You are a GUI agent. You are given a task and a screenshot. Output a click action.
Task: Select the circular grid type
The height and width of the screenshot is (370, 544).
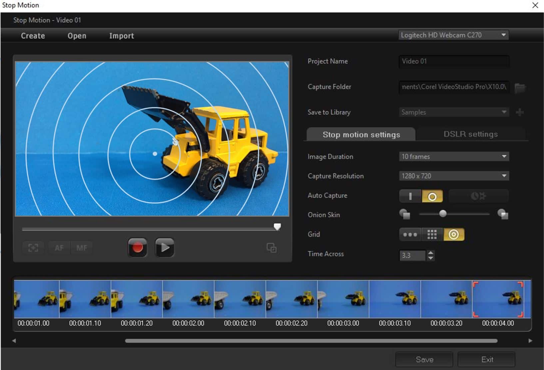tap(453, 235)
